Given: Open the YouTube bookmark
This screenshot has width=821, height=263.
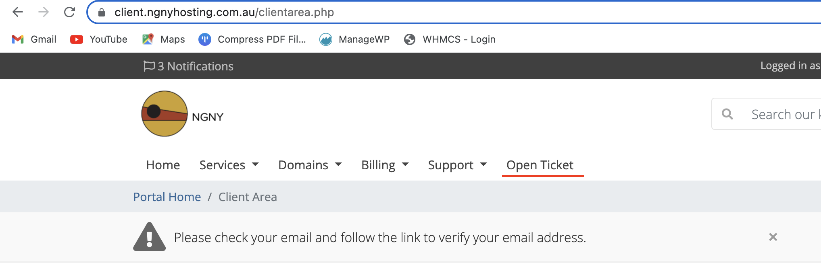Looking at the screenshot, I should pyautogui.click(x=99, y=39).
